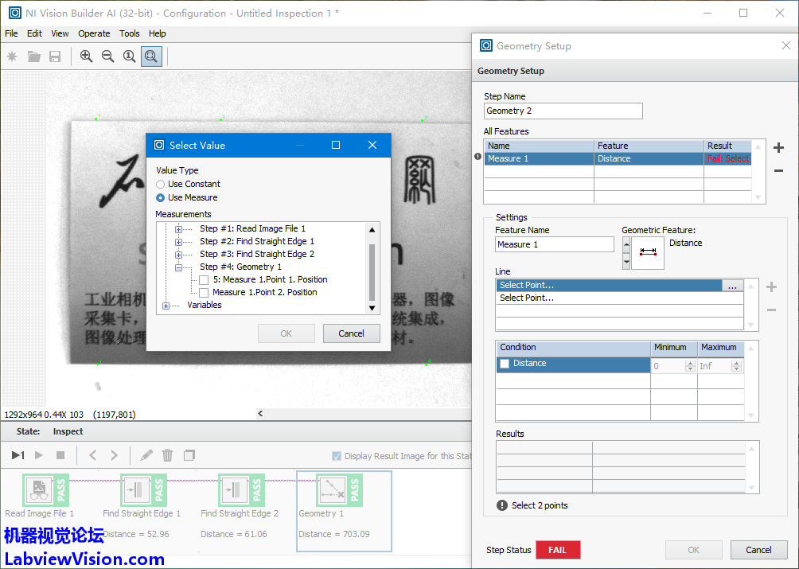
Task: Save inspection with the floppy disk icon
Action: pos(55,57)
